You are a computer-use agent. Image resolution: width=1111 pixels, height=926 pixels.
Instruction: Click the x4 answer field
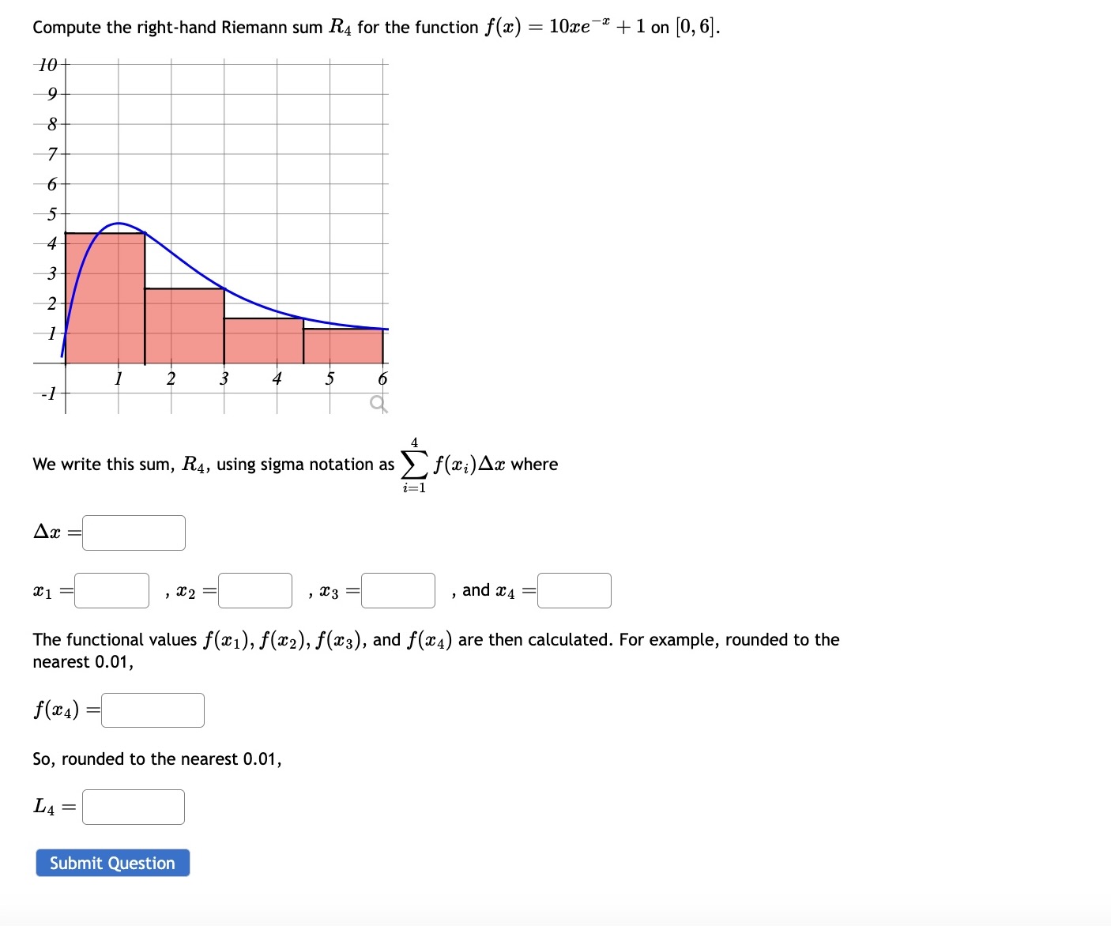tap(574, 590)
